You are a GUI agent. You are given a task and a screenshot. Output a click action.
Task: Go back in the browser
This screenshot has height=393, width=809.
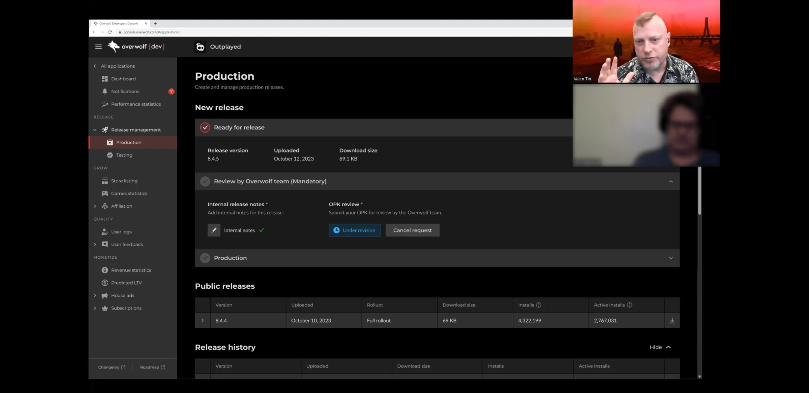(x=94, y=32)
